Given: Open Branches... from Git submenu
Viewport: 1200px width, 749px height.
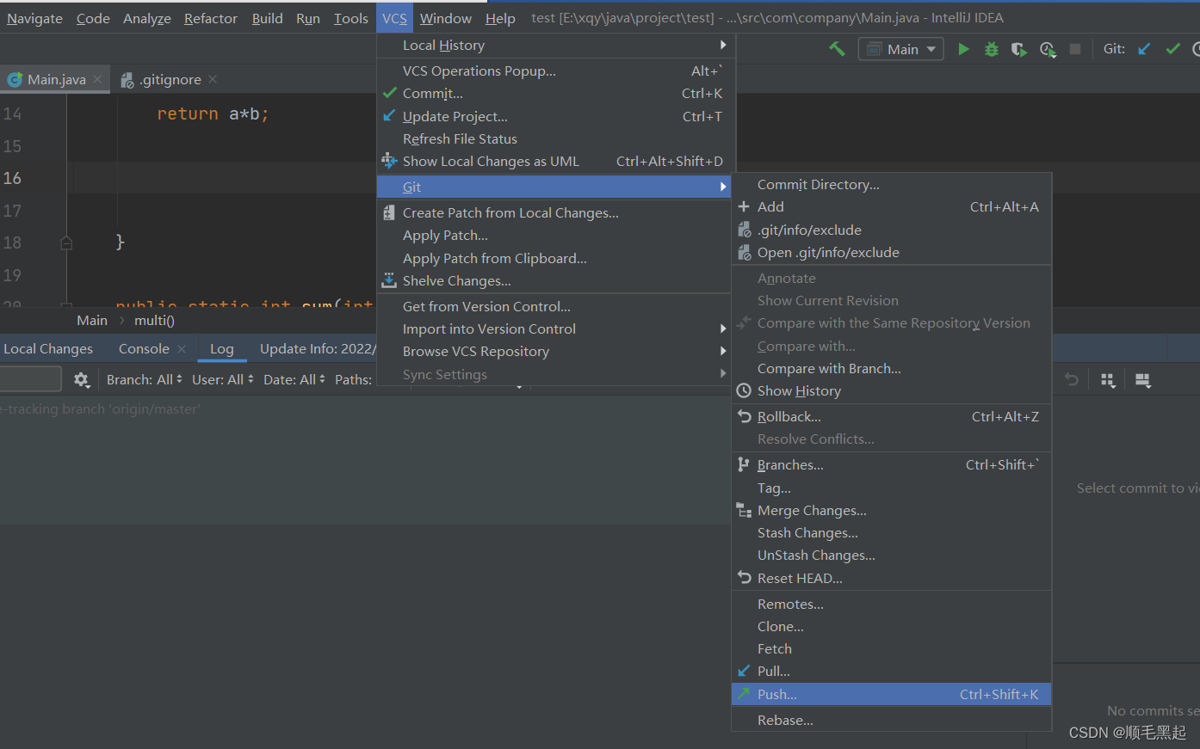Looking at the screenshot, I should tap(891, 464).
